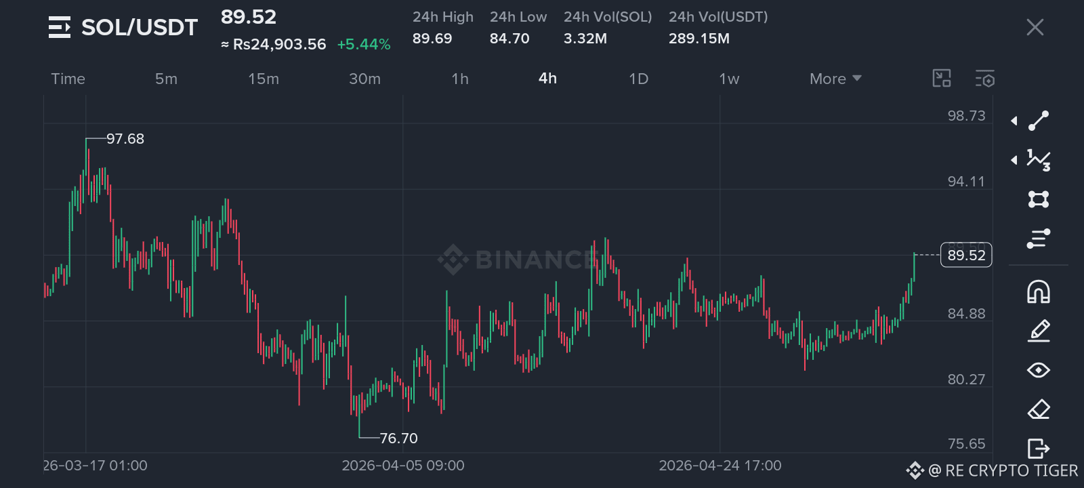Select the 5m interval
The width and height of the screenshot is (1084, 488).
[x=166, y=79]
